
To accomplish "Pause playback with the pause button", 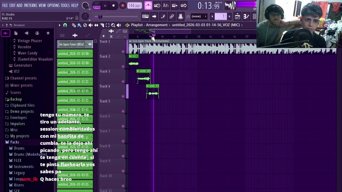I will point(105,5).
